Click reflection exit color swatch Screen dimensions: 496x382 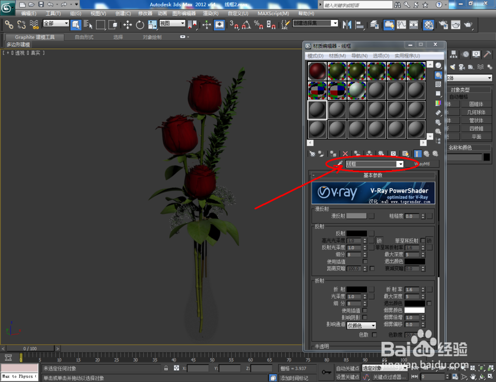coord(414,261)
